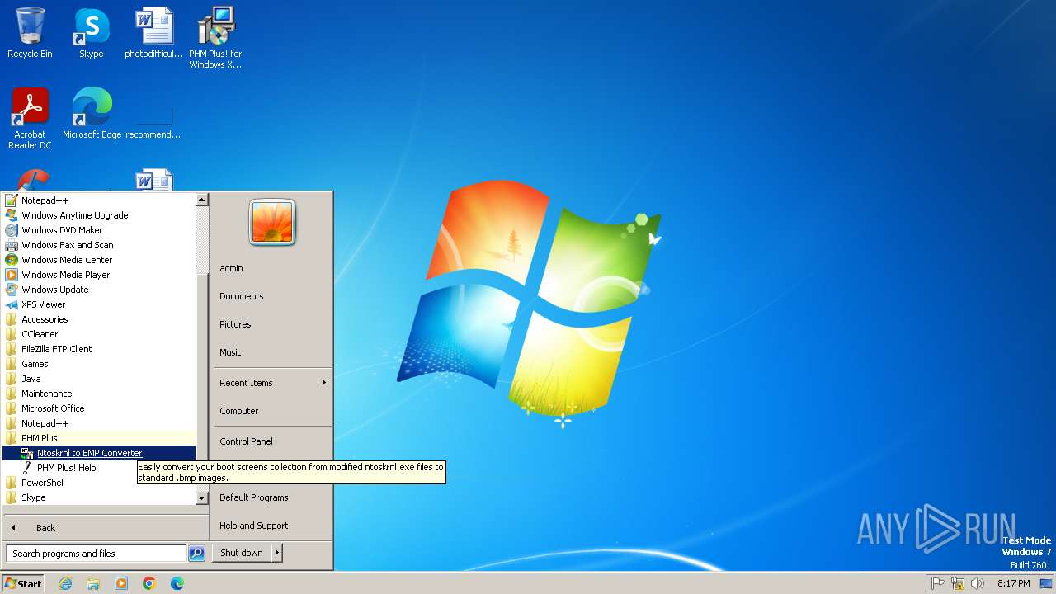Expand the CCleaner folder
The width and height of the screenshot is (1056, 594).
(x=99, y=334)
